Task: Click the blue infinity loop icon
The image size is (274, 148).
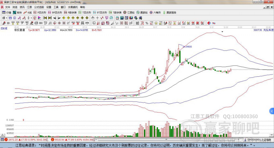Action: coord(214,23)
